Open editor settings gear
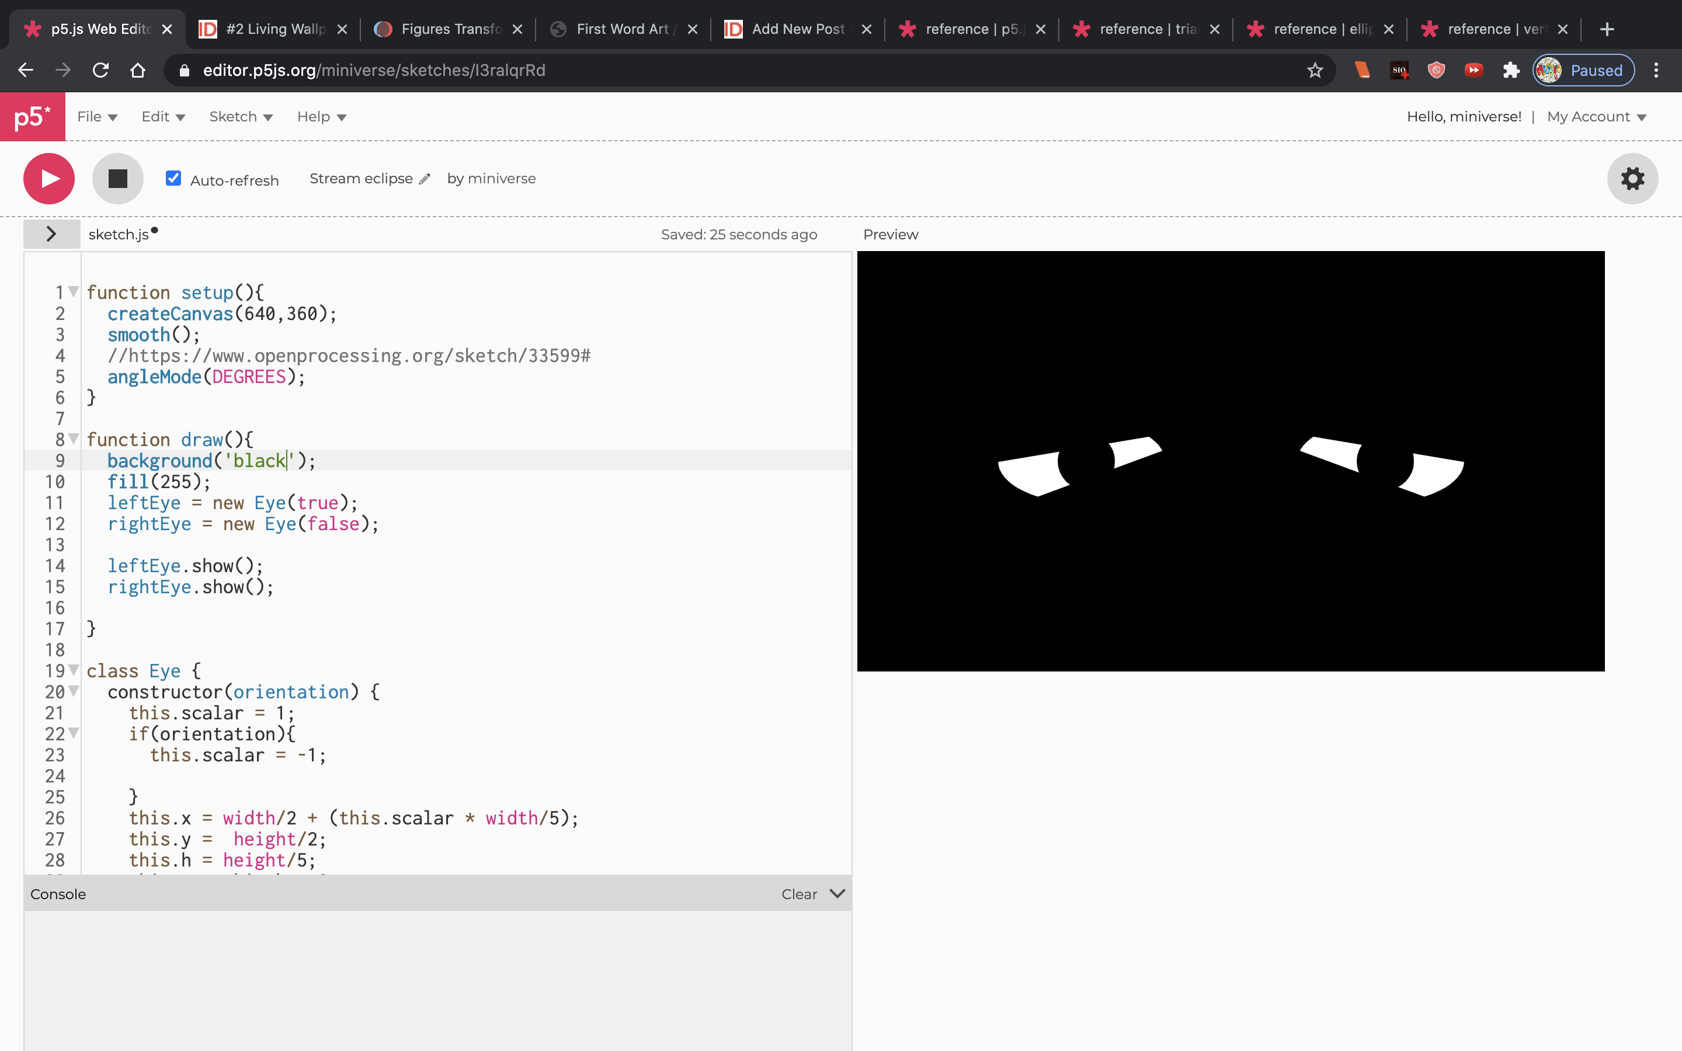 [x=1632, y=179]
